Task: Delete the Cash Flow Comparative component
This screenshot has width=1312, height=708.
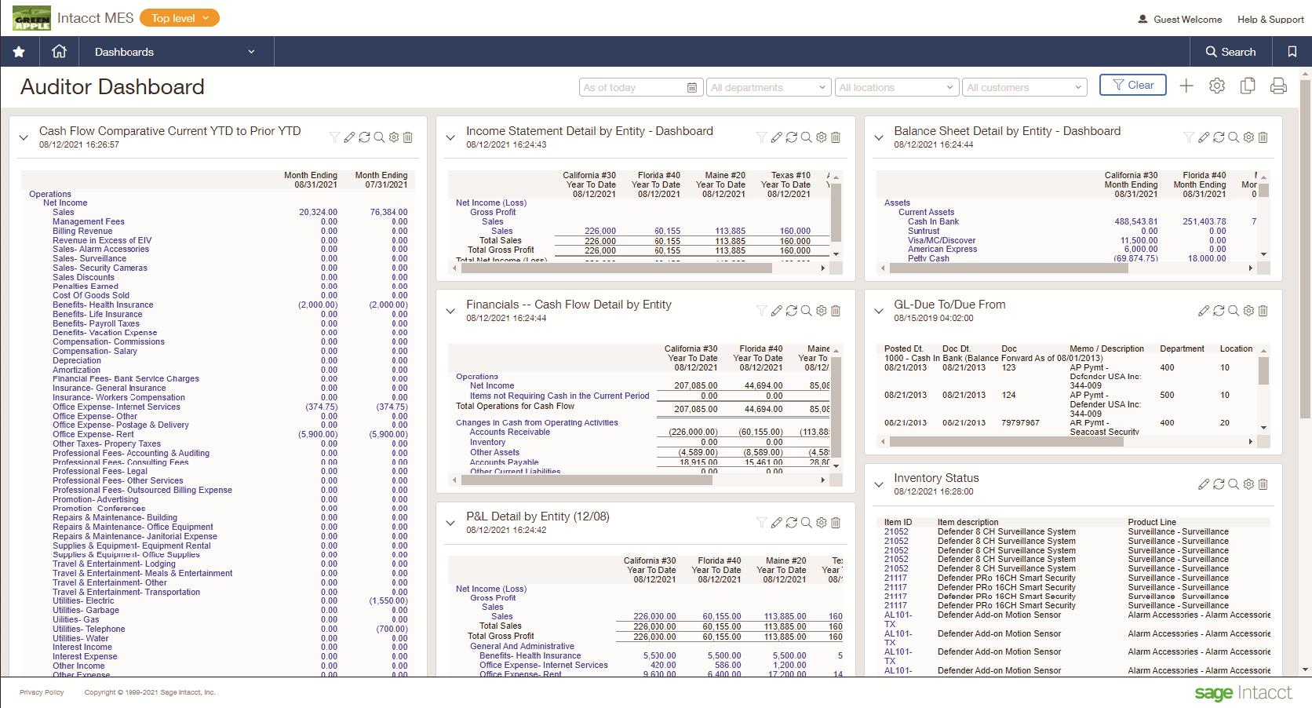Action: (x=408, y=137)
